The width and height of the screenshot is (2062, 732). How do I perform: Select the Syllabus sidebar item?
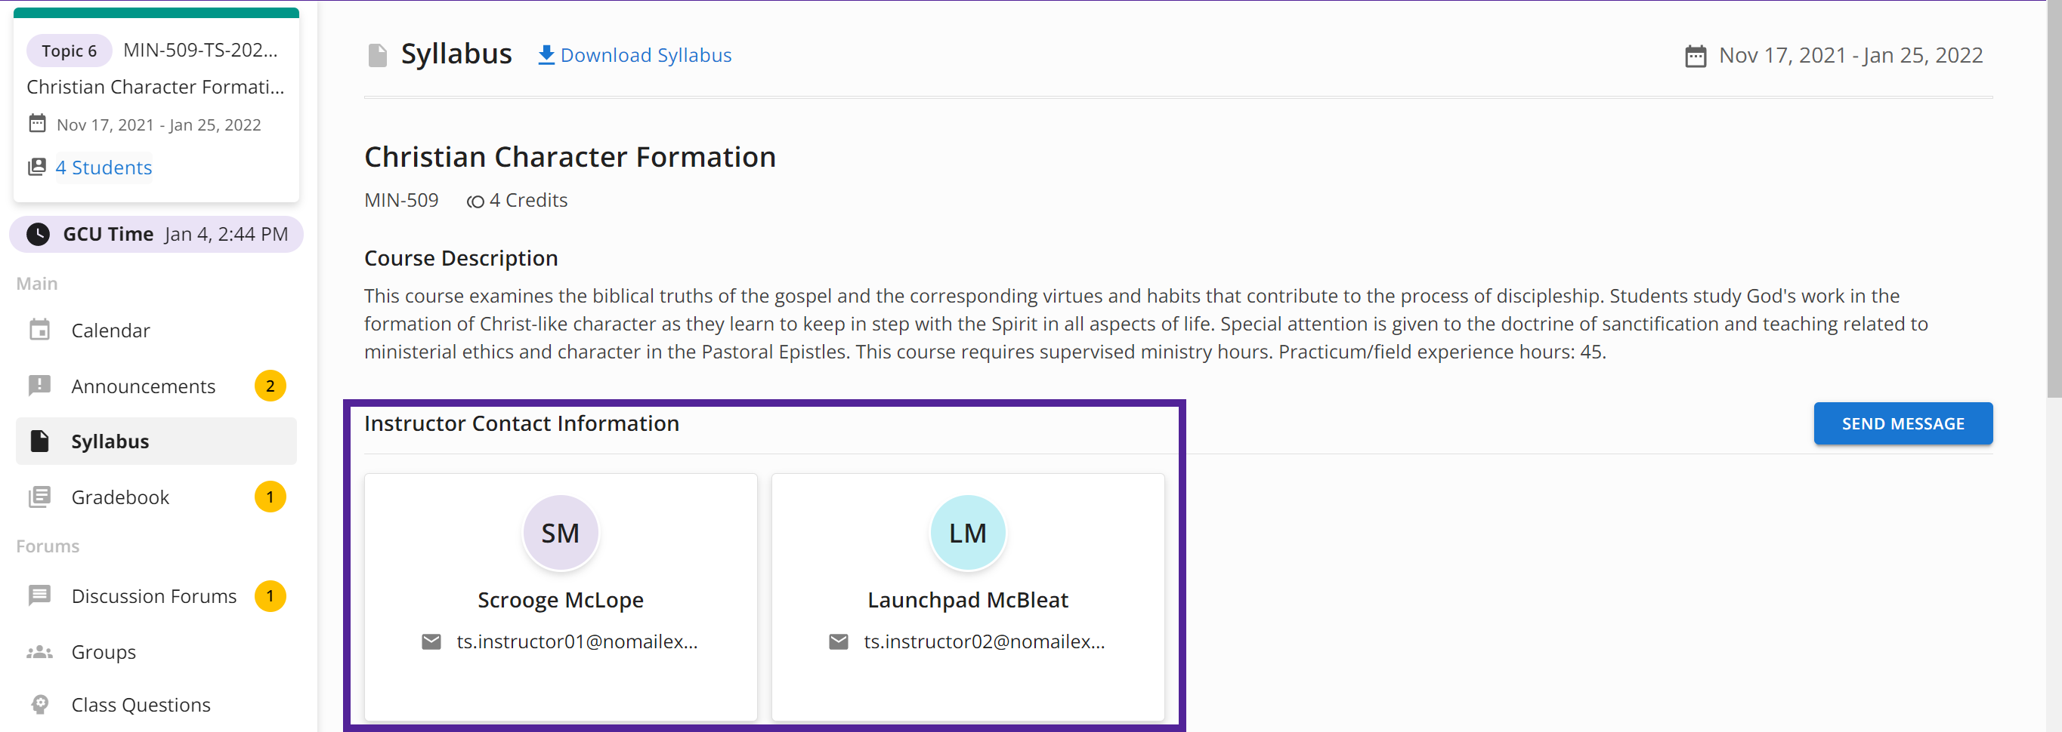coord(156,441)
